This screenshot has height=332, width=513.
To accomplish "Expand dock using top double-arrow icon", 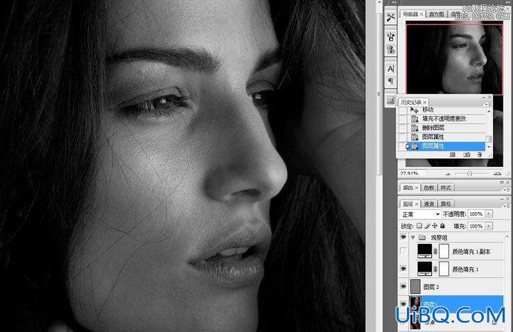I will tap(394, 2).
